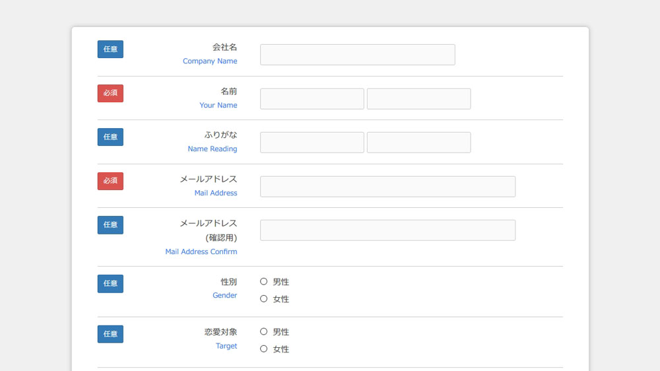
Task: Click the first Name Reading input box
Action: (312, 143)
